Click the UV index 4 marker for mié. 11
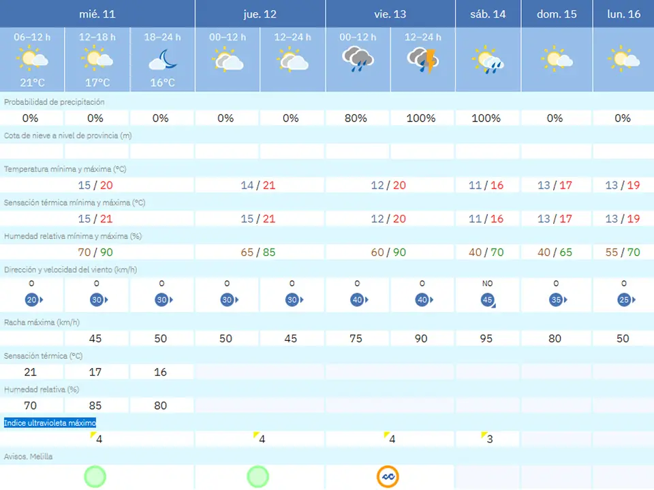Screen dimensions: 654x490 click(96, 438)
